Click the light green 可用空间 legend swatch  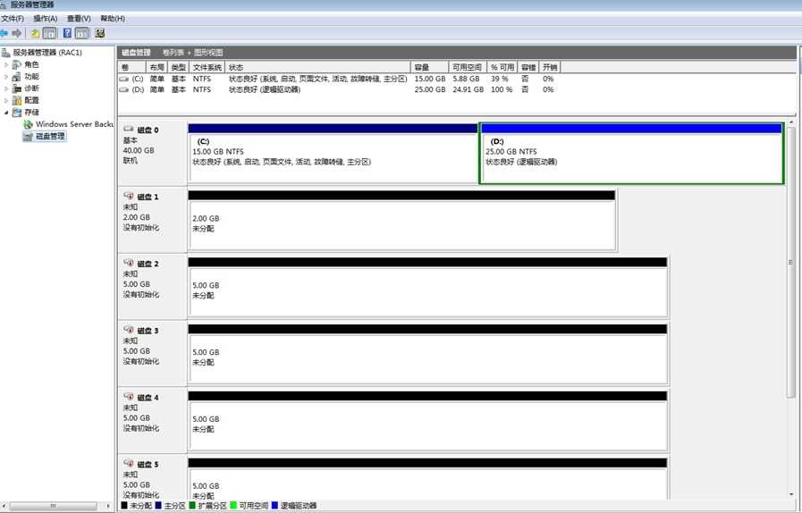click(x=233, y=505)
